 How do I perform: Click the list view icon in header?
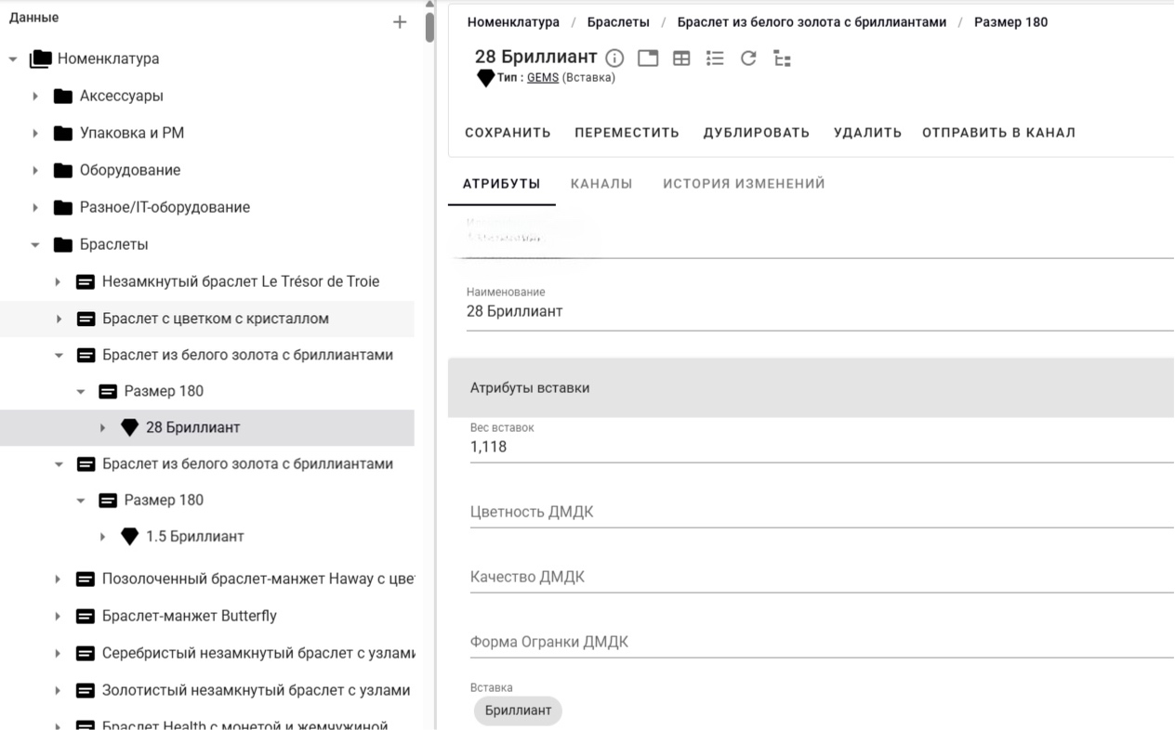(715, 59)
